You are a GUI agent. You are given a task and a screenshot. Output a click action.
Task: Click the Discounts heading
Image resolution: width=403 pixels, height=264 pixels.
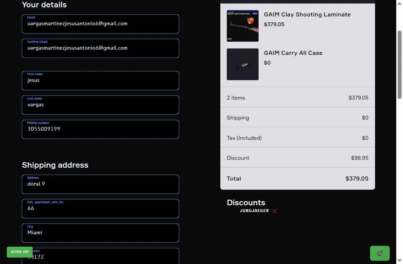click(246, 203)
